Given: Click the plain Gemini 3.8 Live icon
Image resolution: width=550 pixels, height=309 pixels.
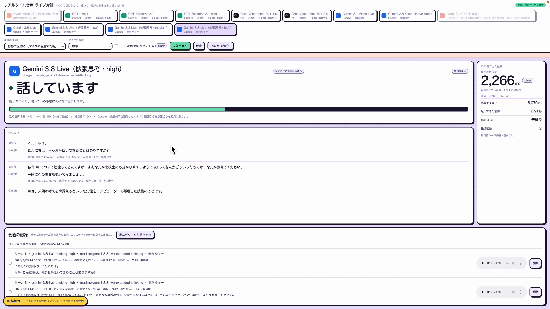Looking at the screenshot, I should pyautogui.click(x=9, y=29).
